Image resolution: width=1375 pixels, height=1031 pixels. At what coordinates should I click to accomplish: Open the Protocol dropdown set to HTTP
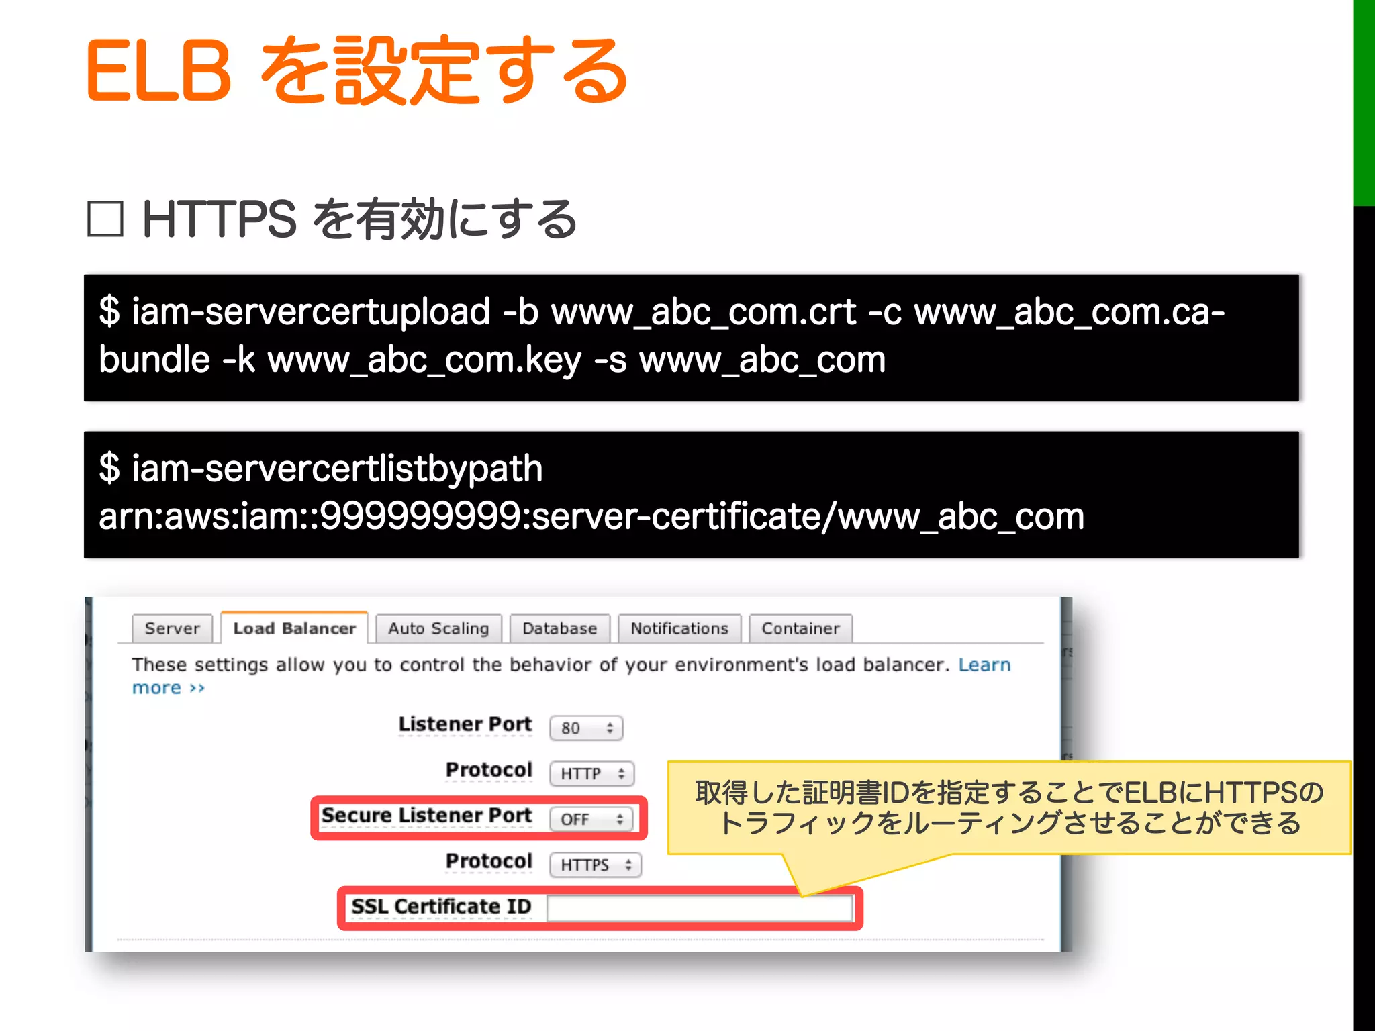pos(591,774)
